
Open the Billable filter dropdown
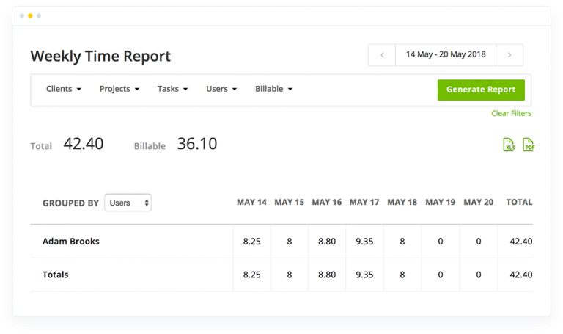pos(273,89)
